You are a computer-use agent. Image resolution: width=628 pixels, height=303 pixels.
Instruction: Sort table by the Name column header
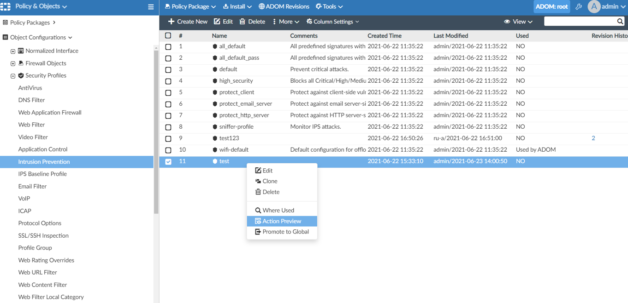click(x=219, y=35)
